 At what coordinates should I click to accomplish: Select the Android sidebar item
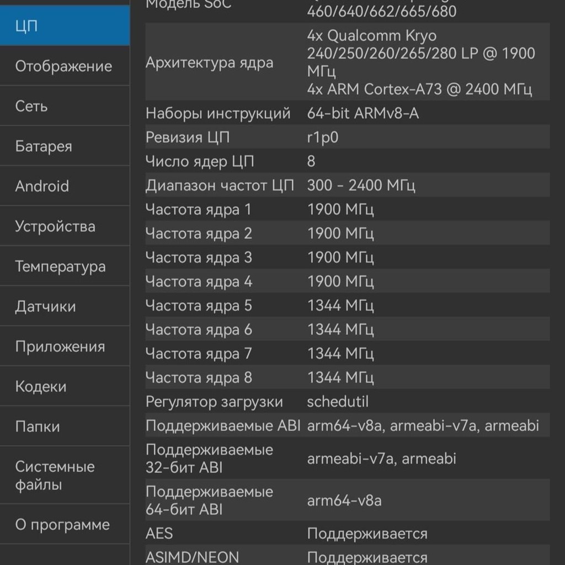(x=65, y=186)
